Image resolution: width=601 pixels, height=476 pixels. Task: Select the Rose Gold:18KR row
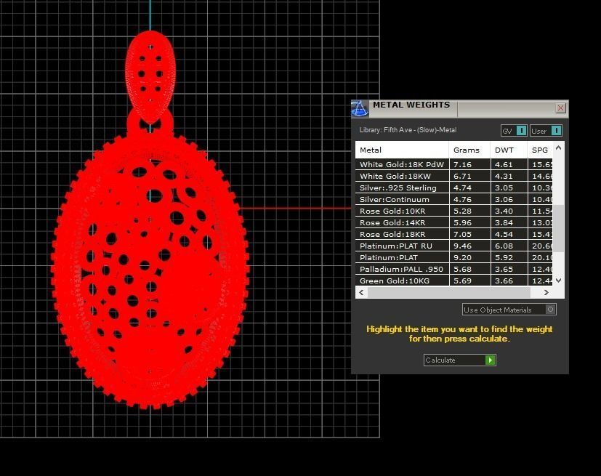453,234
